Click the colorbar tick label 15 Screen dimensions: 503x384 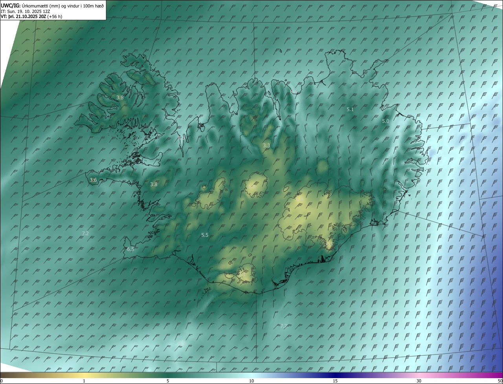(x=335, y=381)
